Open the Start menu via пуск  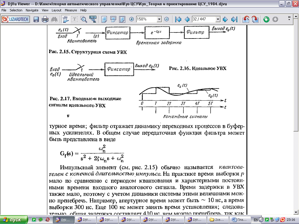(14, 220)
